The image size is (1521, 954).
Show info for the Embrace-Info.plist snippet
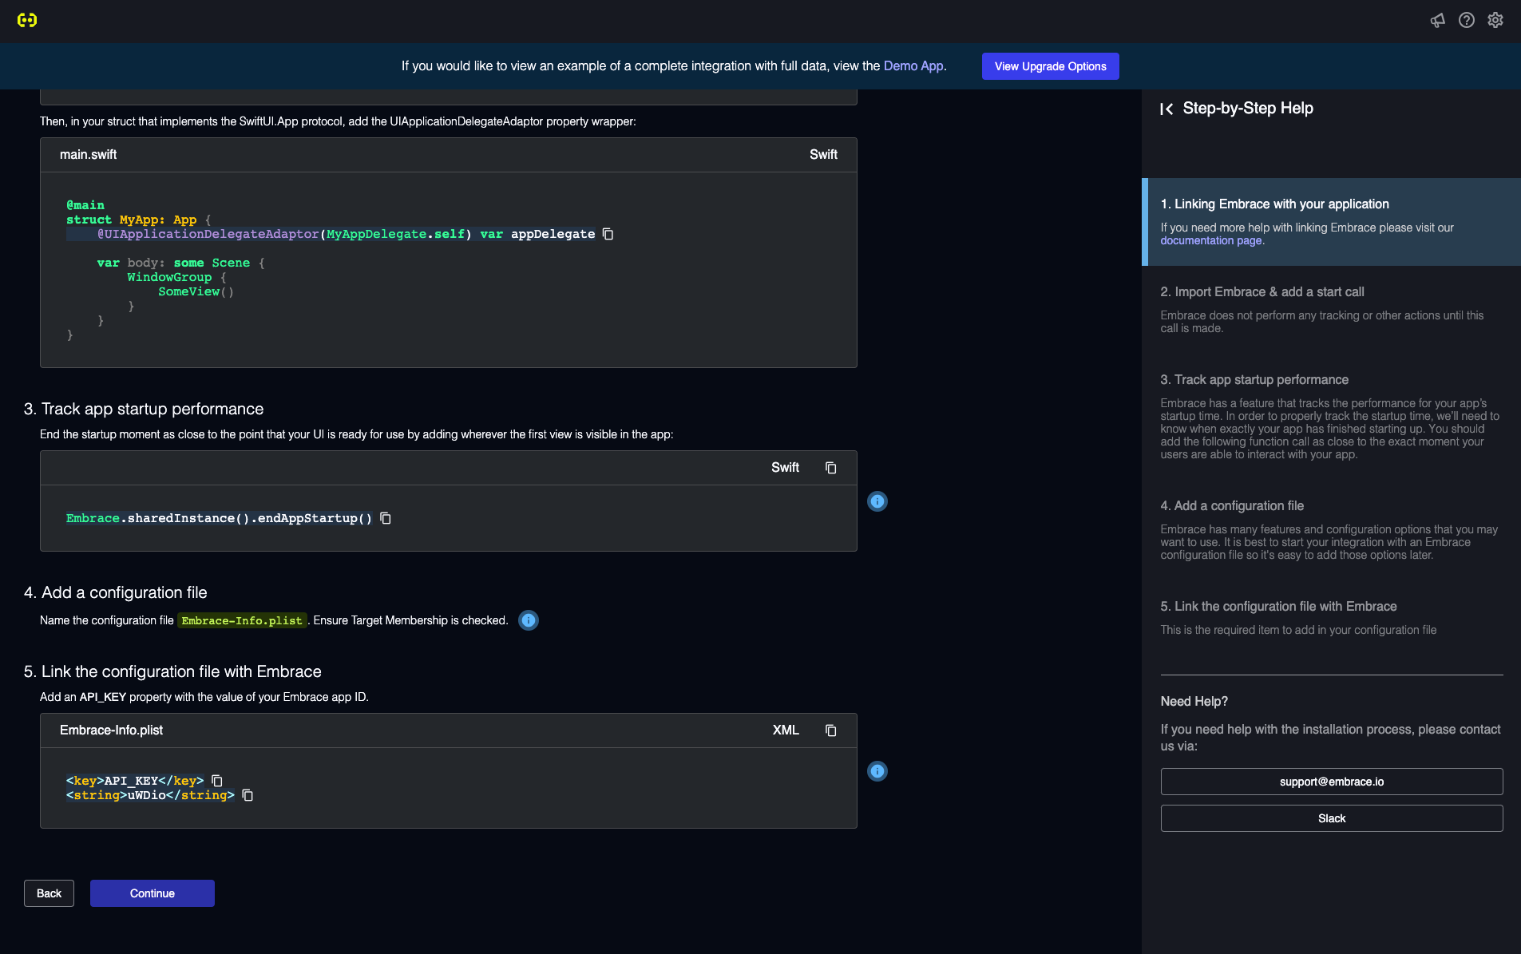click(x=877, y=771)
